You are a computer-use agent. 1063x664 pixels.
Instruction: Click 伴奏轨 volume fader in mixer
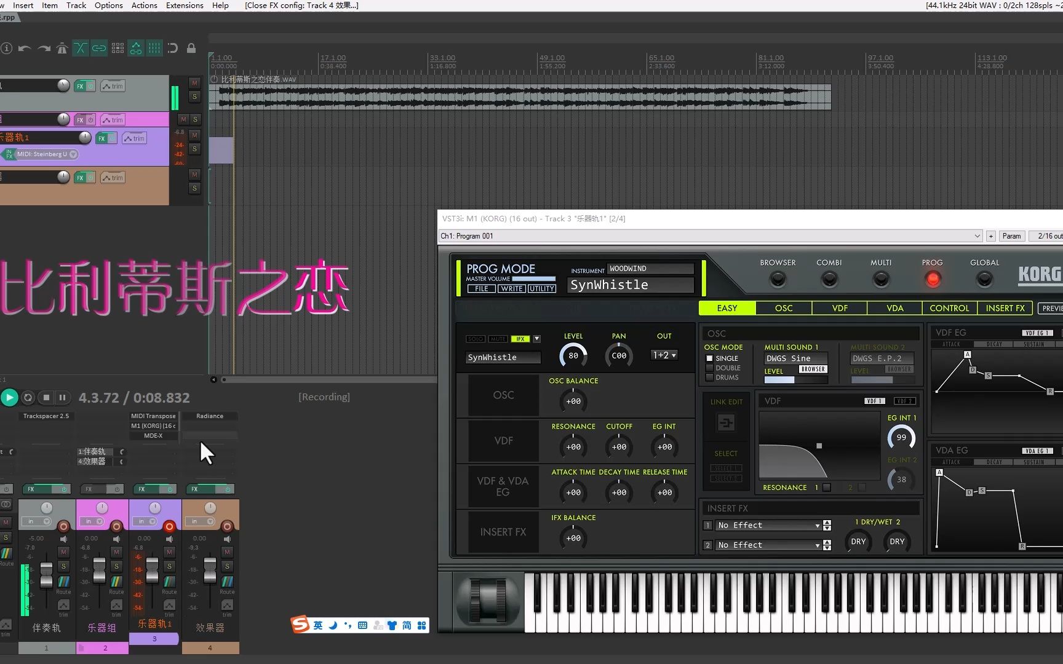click(46, 575)
